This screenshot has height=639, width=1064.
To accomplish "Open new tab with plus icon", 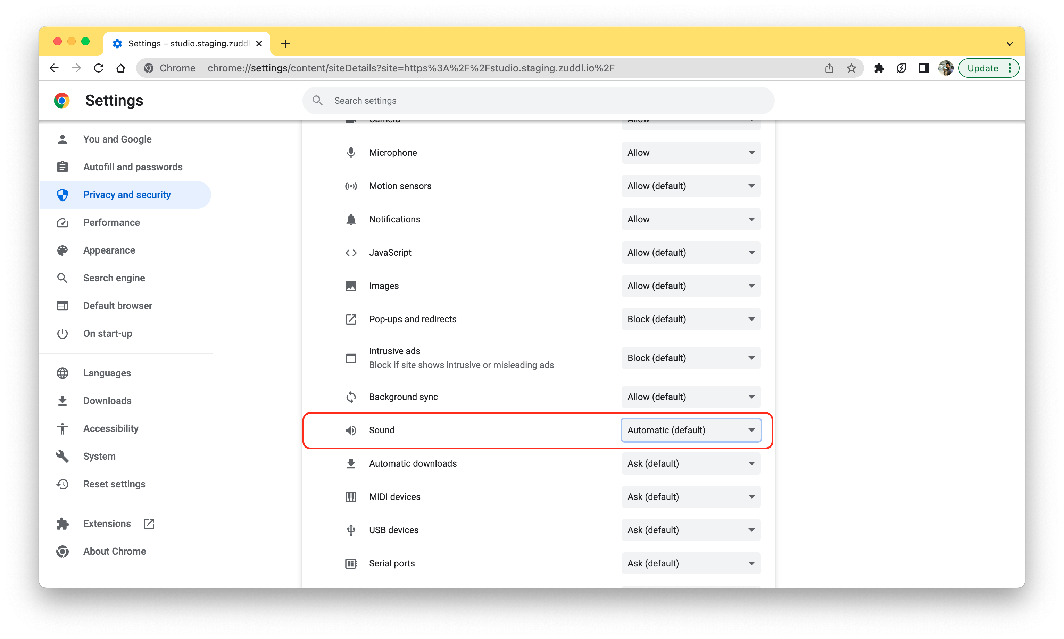I will click(285, 43).
